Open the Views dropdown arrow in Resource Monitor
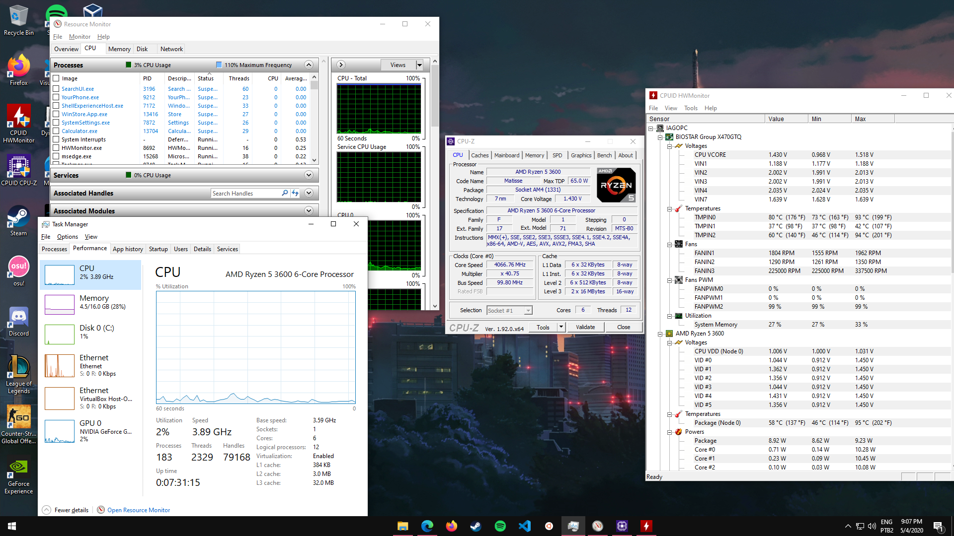The width and height of the screenshot is (954, 536). click(x=419, y=65)
